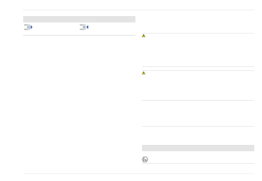Click the blue right-pointing triangle marker
The image size is (262, 181).
[32, 27]
